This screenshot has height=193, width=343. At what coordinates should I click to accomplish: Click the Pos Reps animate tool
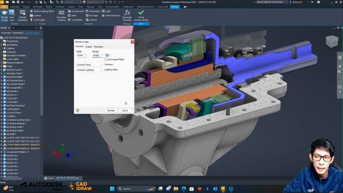tap(92, 16)
